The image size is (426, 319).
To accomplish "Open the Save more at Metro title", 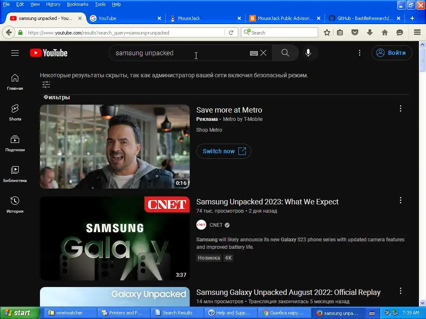I will pos(229,110).
